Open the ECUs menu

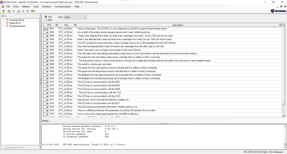[16, 7]
